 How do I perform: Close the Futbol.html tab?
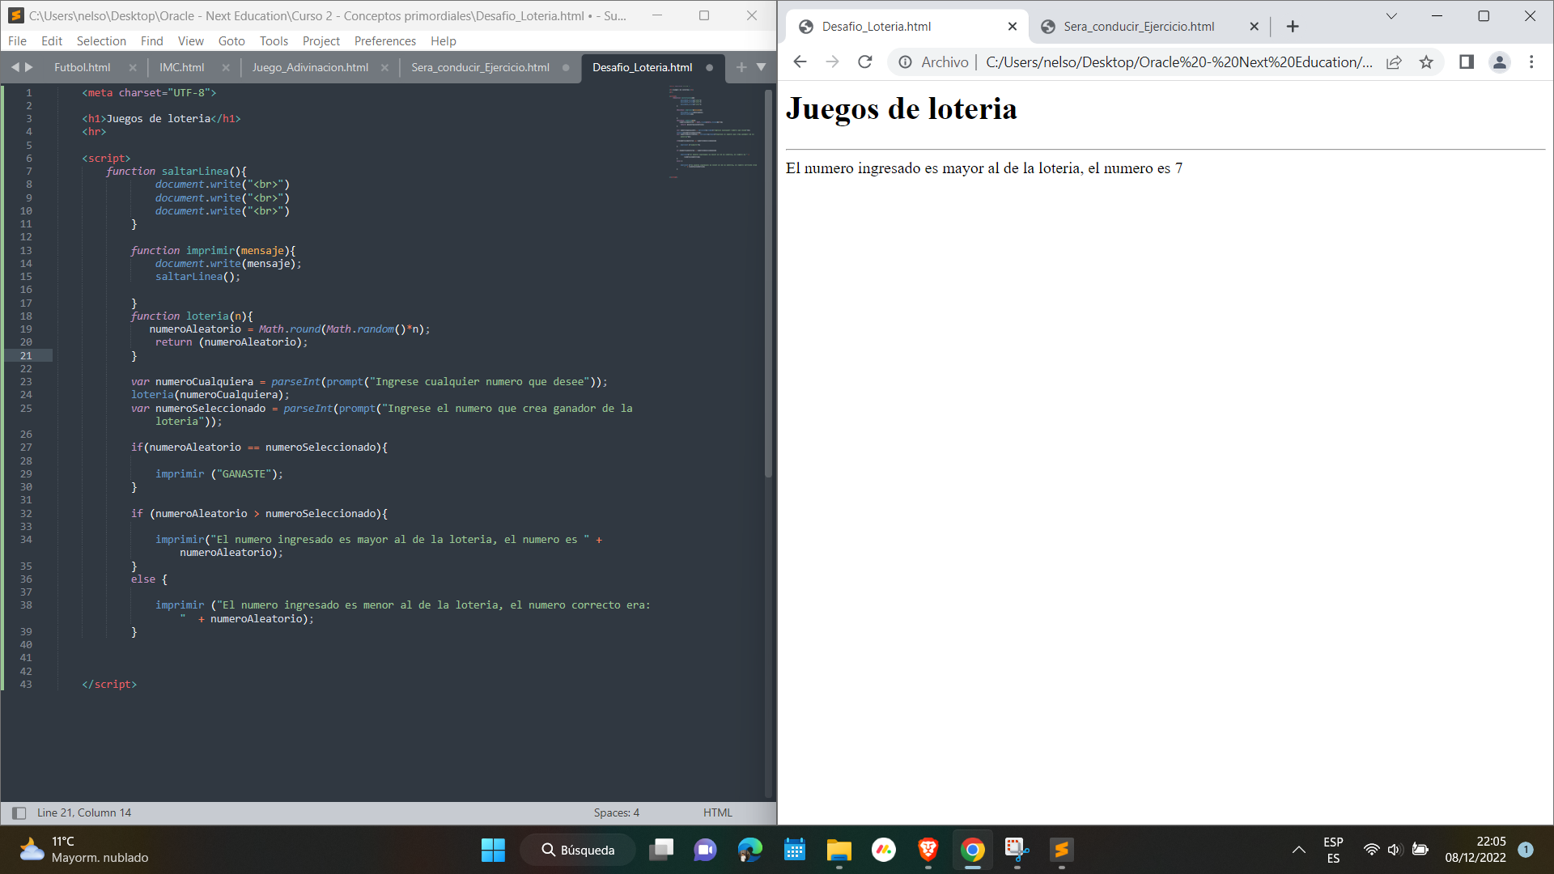(x=133, y=68)
